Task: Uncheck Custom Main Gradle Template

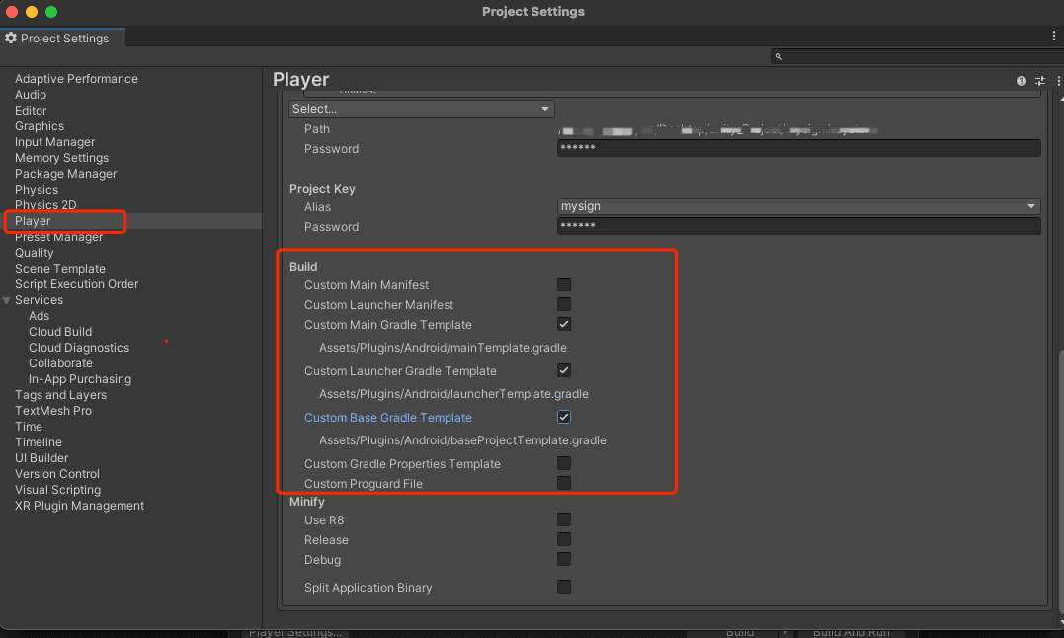Action: 564,324
